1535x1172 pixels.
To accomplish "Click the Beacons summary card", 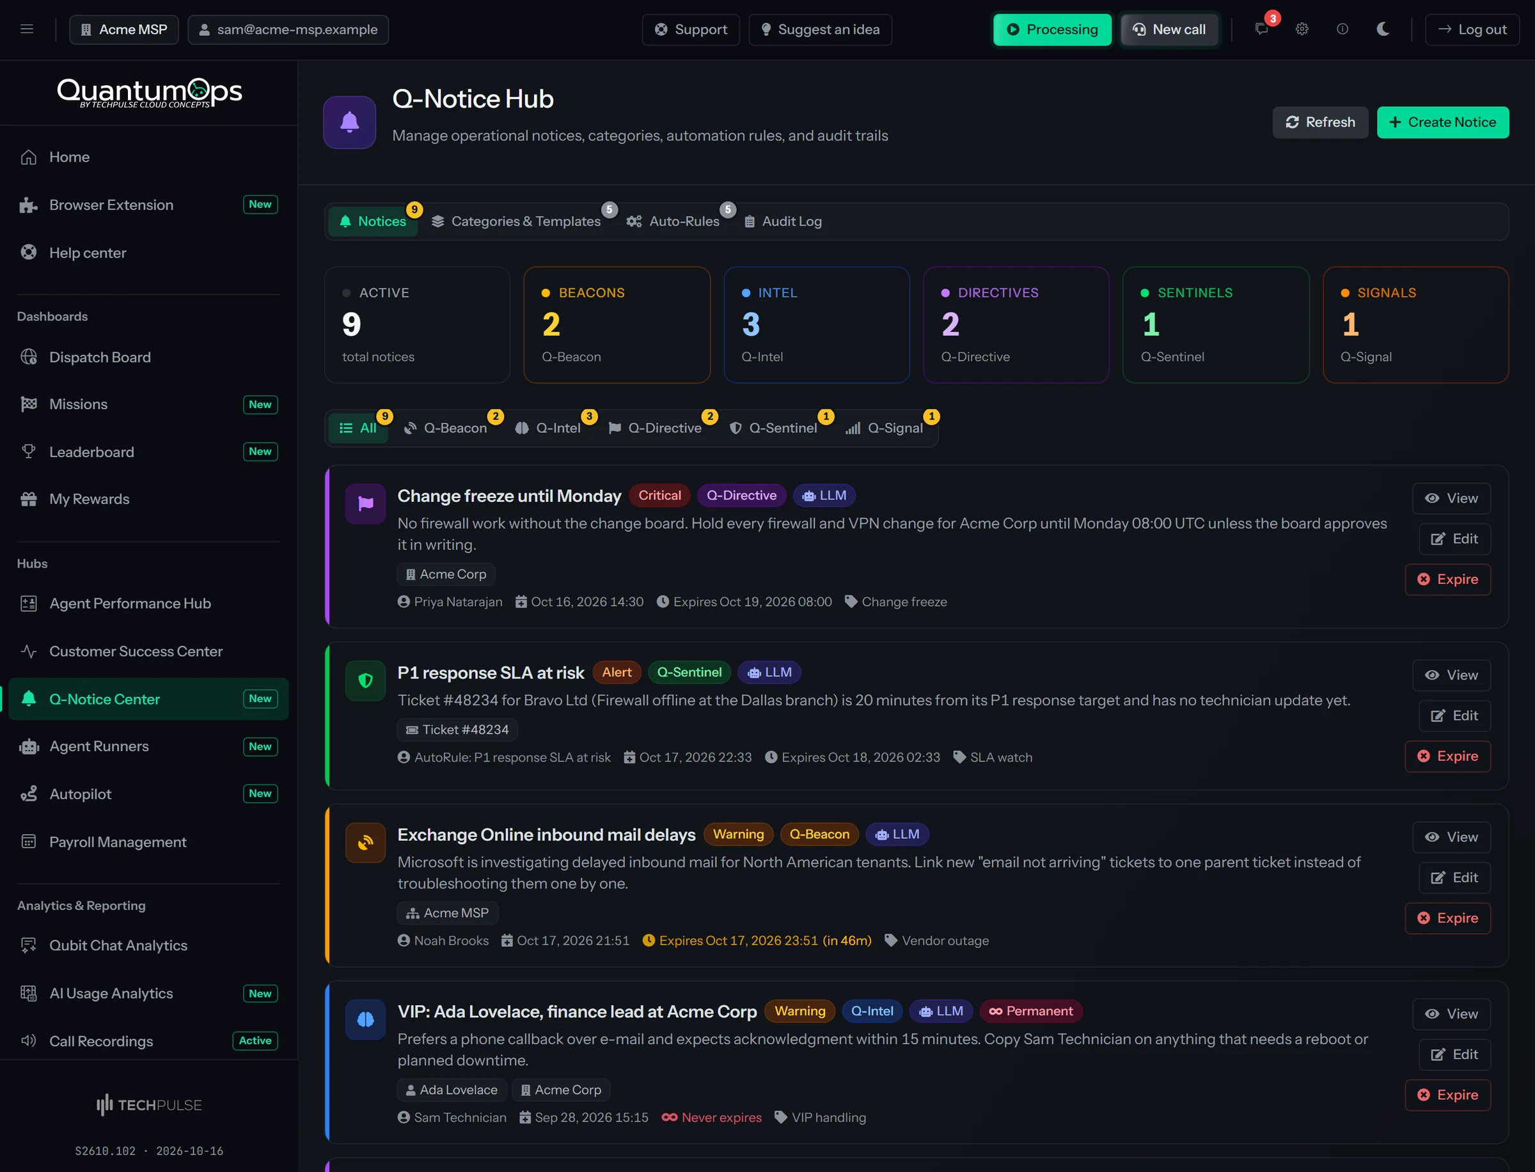I will coord(617,324).
